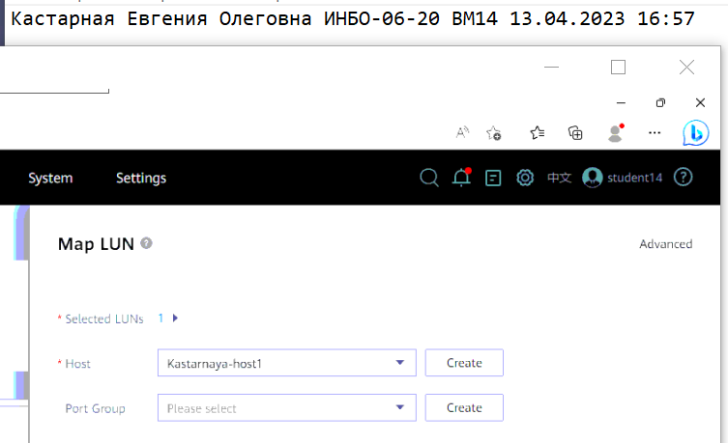Add this page to favorites
This screenshot has width=728, height=443.
tap(493, 133)
